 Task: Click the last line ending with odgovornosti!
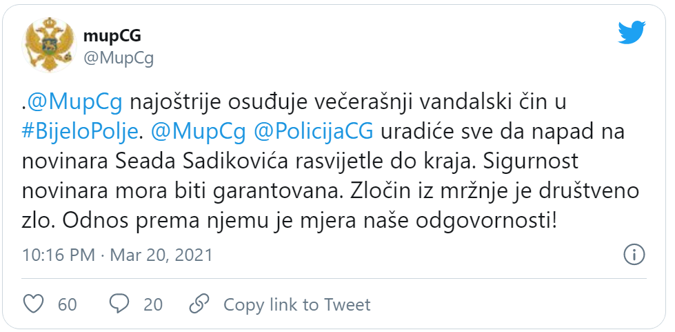290,220
